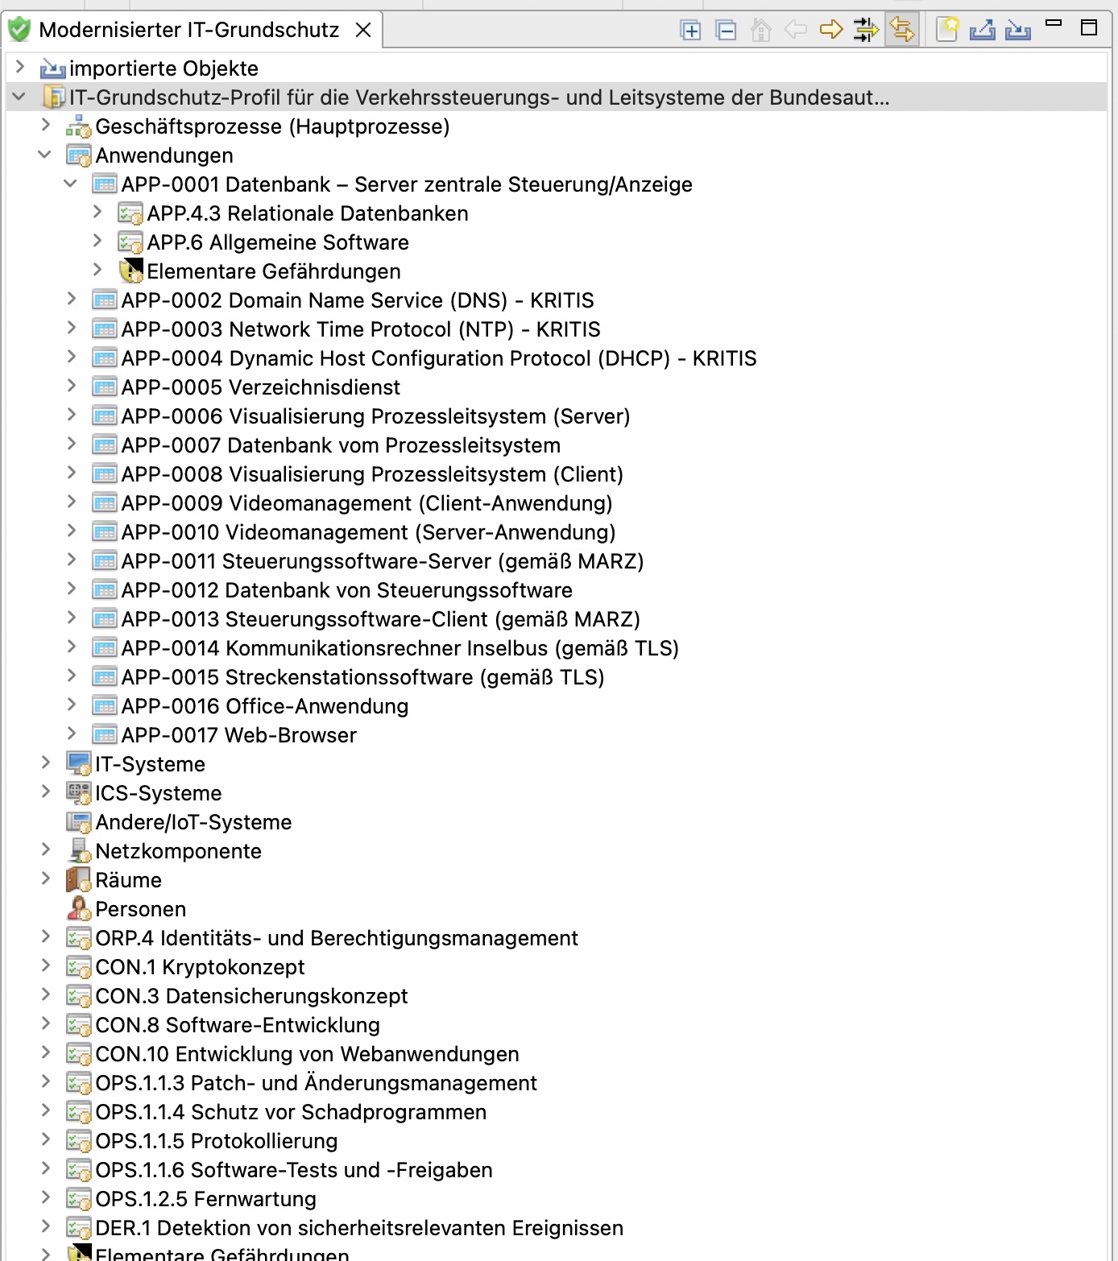Click the Andere/IoT-Systeme icon
The height and width of the screenshot is (1261, 1118).
[x=79, y=822]
